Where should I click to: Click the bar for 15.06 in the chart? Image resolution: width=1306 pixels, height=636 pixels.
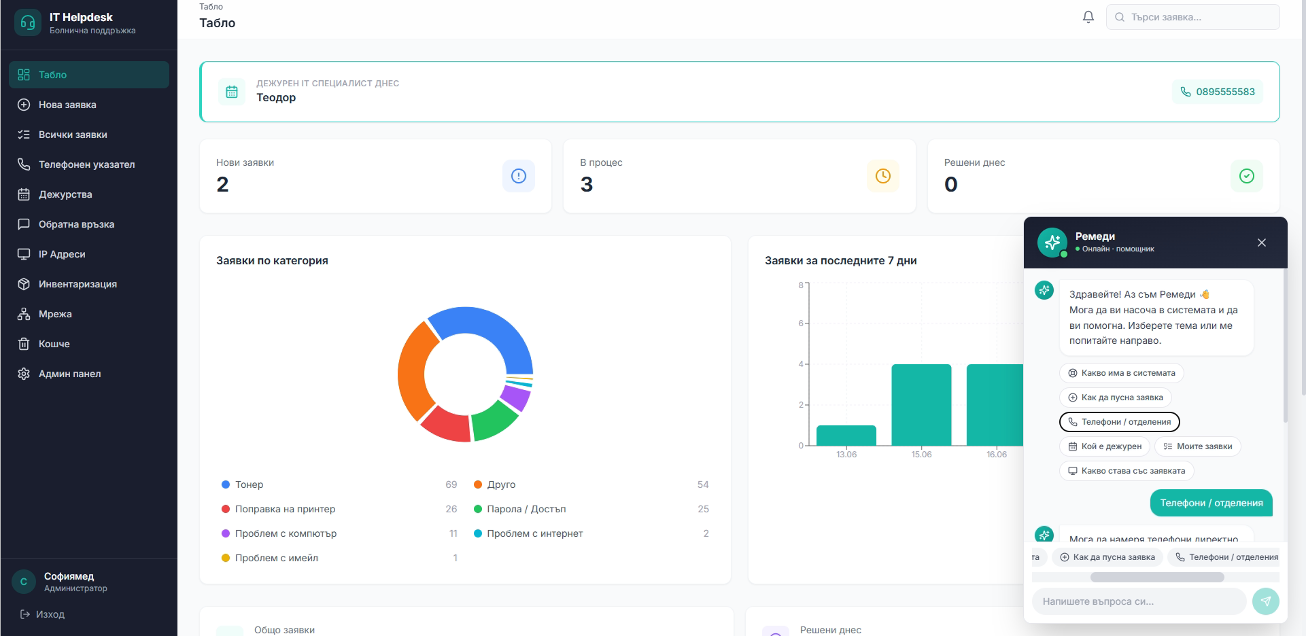point(921,405)
